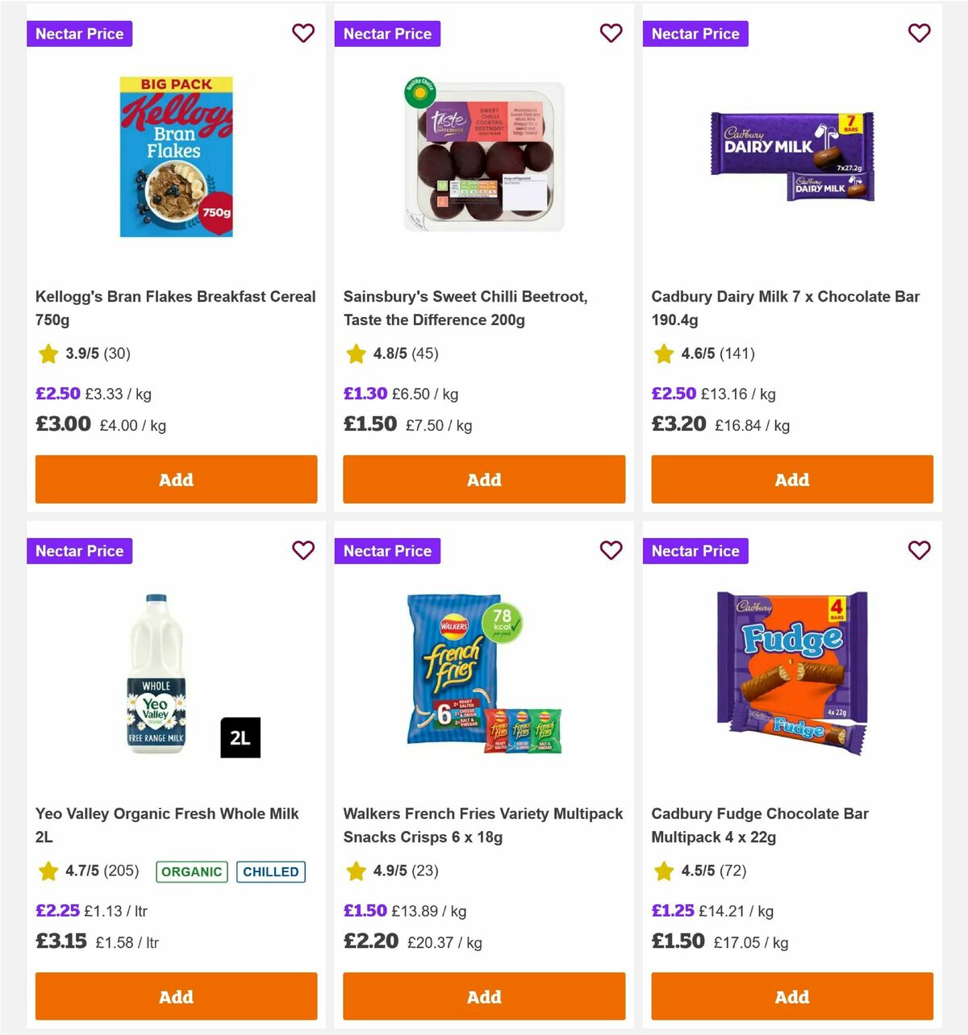Click the Nectar Price badge on Bran Flakes

(79, 33)
